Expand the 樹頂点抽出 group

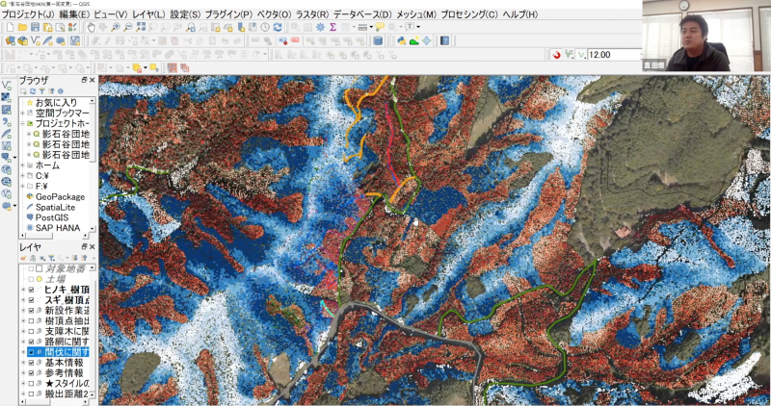coord(22,320)
